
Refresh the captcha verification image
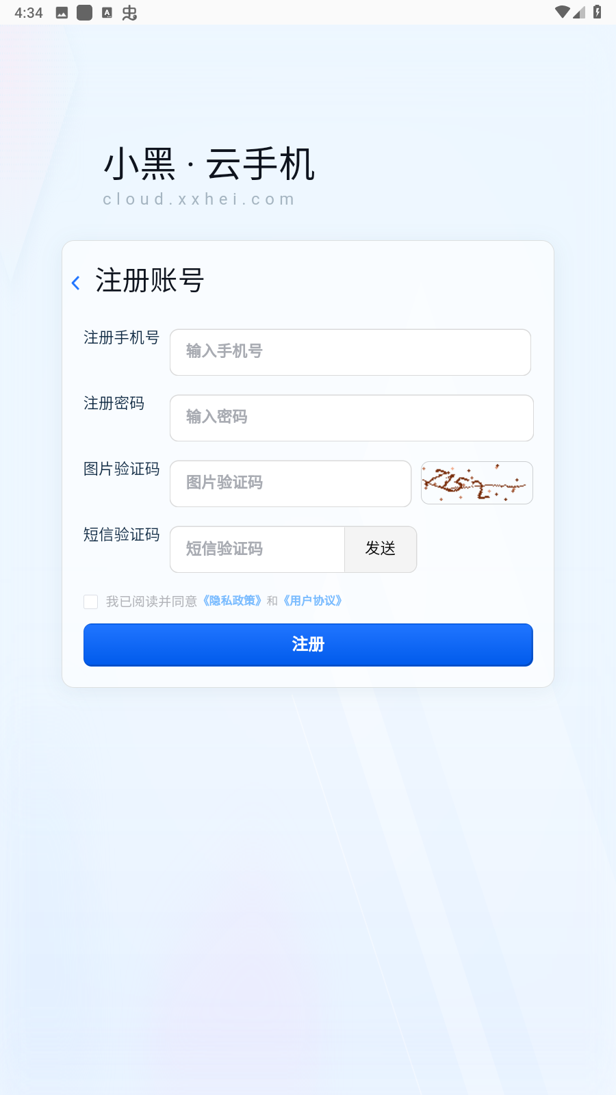coord(477,482)
